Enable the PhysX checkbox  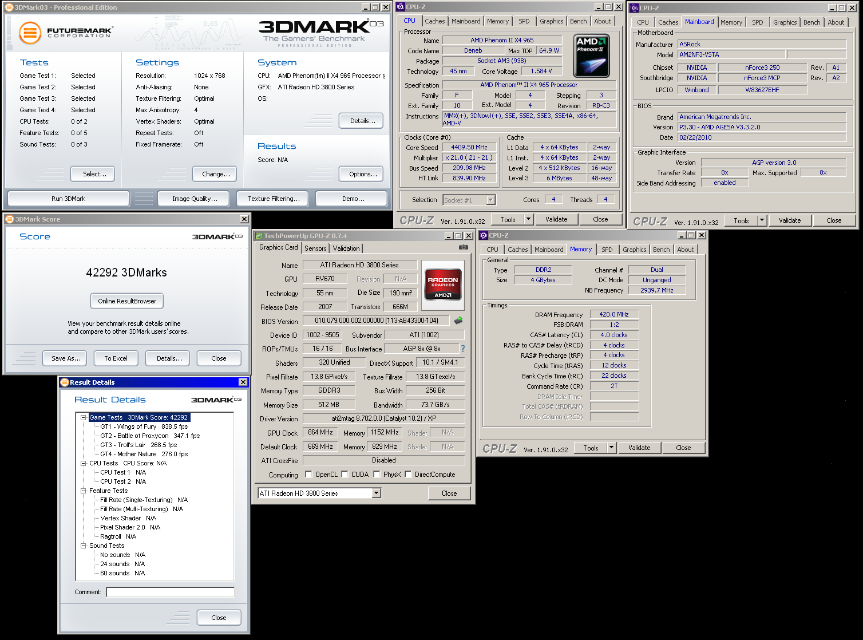click(377, 474)
